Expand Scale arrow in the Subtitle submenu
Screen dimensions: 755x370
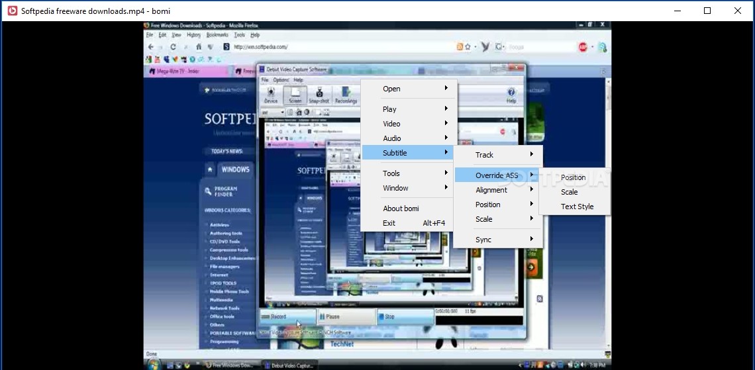(532, 218)
